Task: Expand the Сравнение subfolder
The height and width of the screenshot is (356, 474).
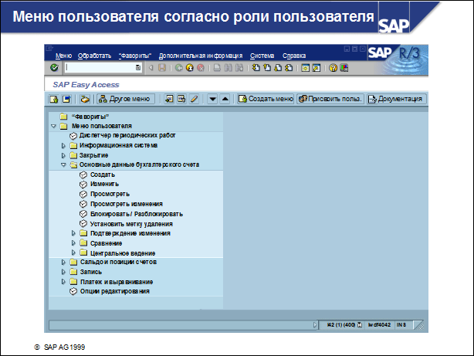Action: (74, 243)
